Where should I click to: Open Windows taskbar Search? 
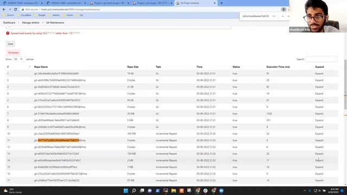134,191
